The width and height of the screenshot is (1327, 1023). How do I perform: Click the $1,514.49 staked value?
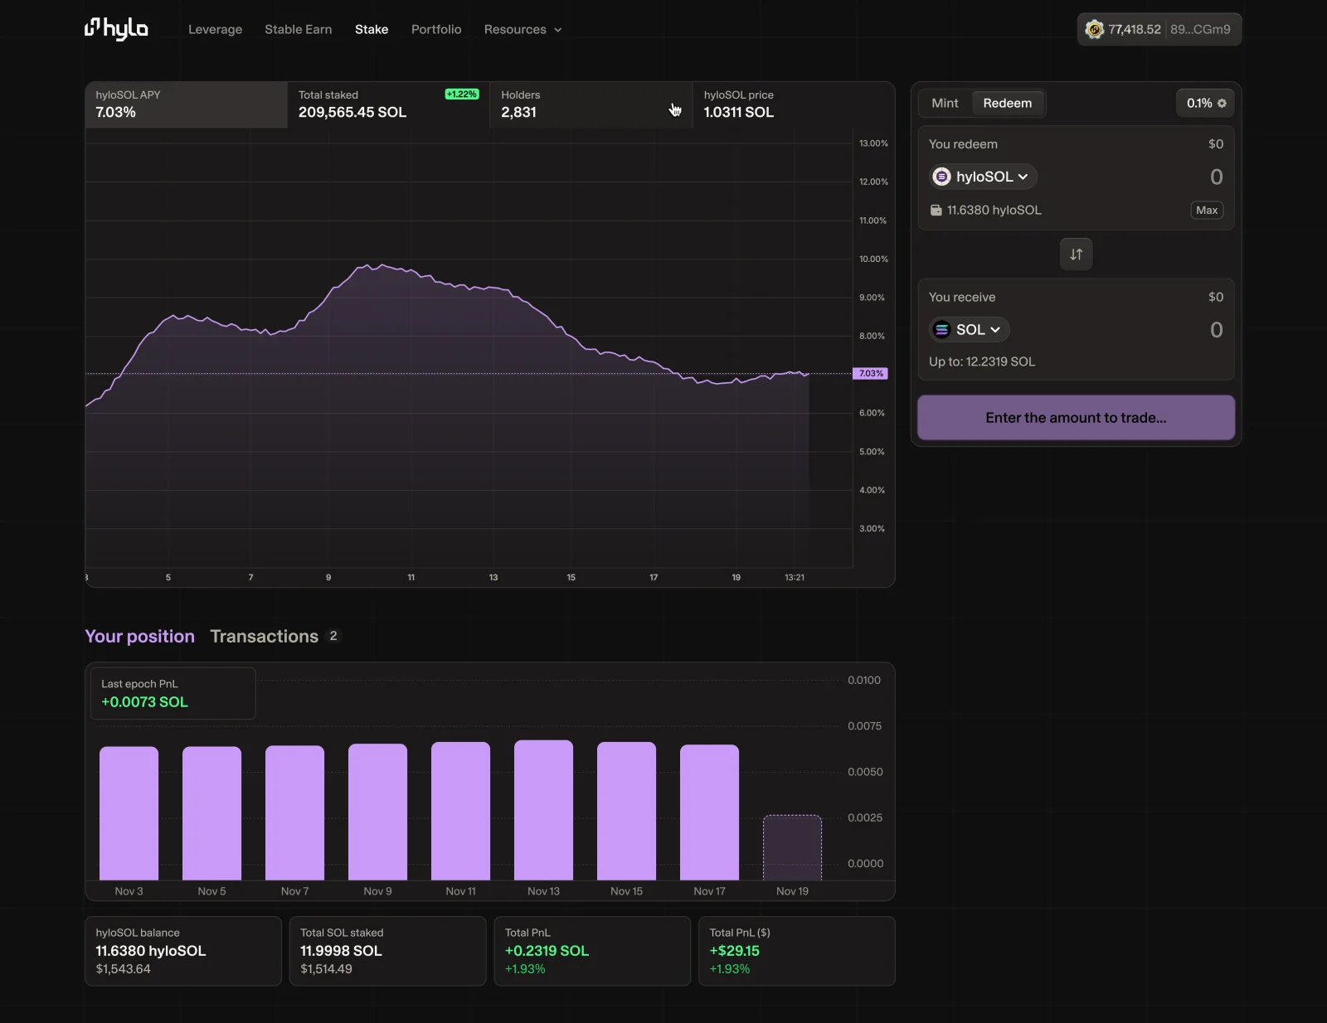326,969
